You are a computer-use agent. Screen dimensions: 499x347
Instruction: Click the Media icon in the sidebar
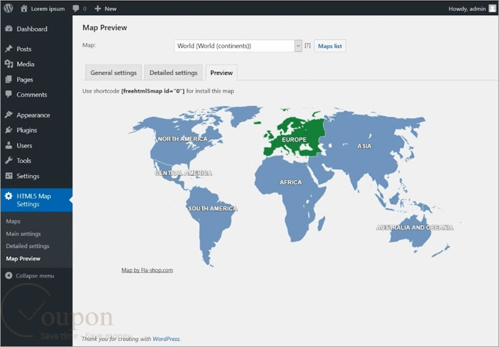click(x=9, y=64)
